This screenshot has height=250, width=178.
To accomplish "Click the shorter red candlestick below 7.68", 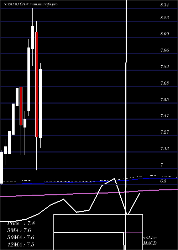I will click(21, 106).
